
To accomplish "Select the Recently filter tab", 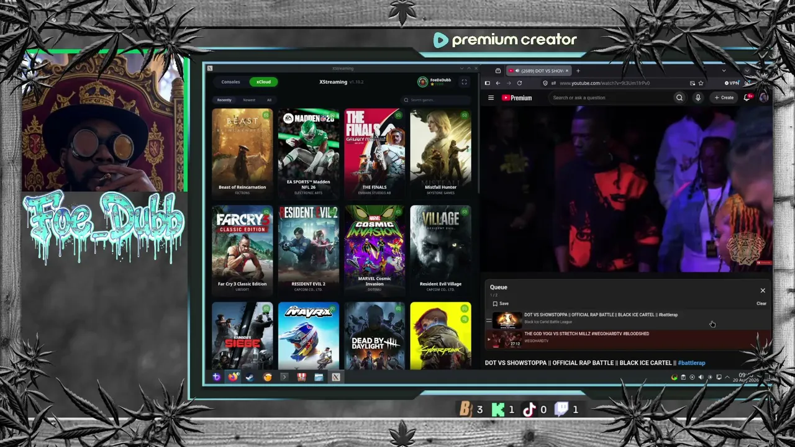I will (224, 100).
